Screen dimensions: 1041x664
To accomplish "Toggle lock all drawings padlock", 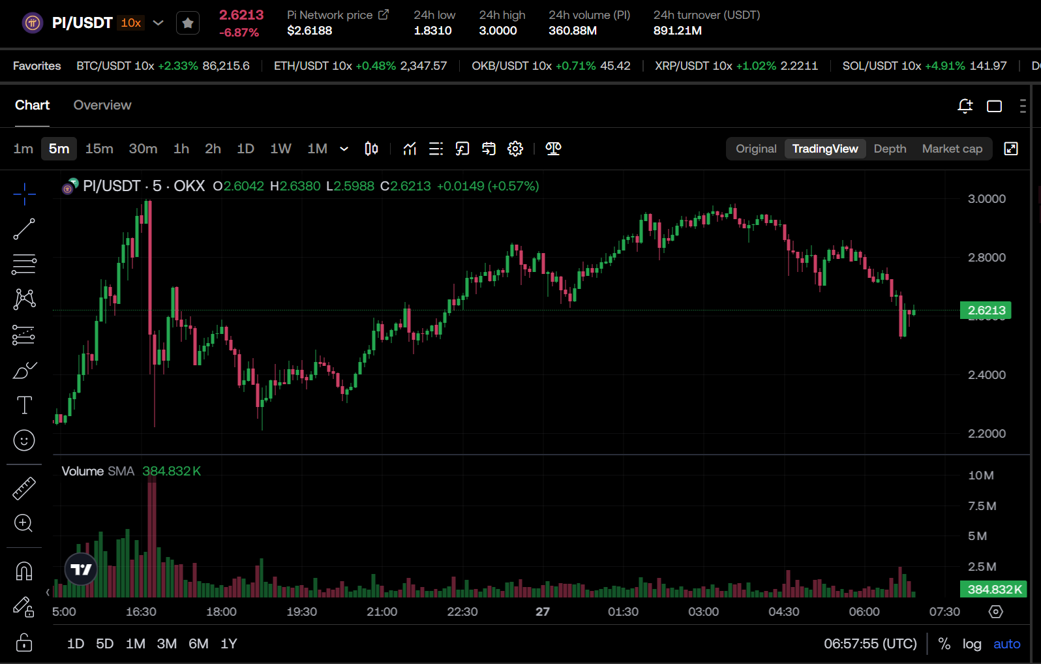I will pyautogui.click(x=24, y=643).
